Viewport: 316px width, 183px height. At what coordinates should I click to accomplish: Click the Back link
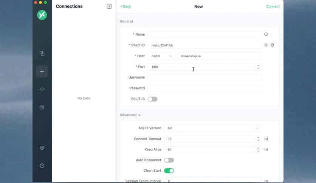click(x=125, y=6)
